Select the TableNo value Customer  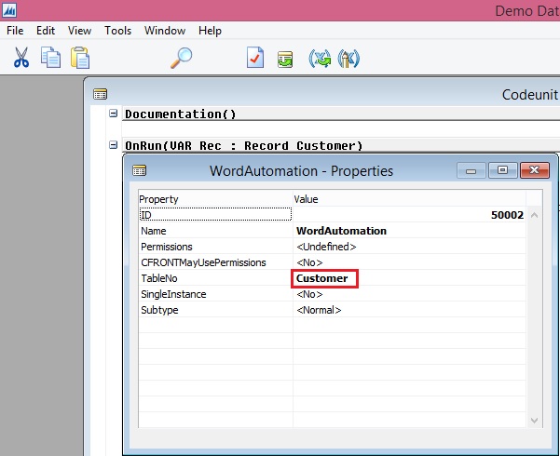[x=322, y=278]
